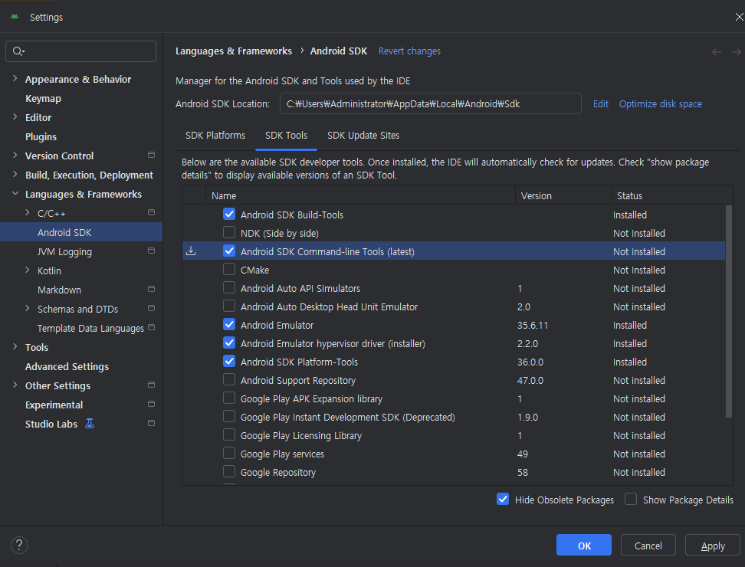The image size is (745, 567).
Task: Expand the Kotlin node
Action: point(27,270)
